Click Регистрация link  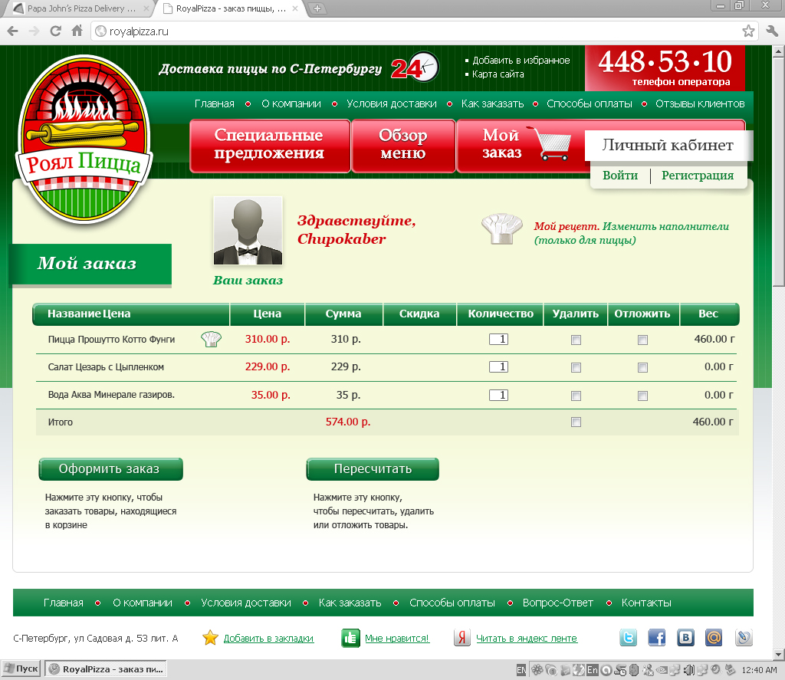click(698, 176)
